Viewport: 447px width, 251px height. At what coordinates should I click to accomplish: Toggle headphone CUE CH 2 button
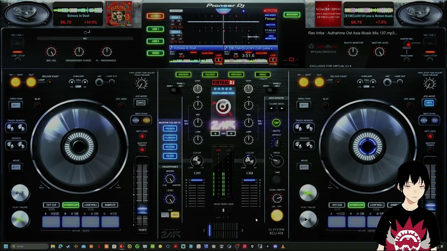[175, 215]
